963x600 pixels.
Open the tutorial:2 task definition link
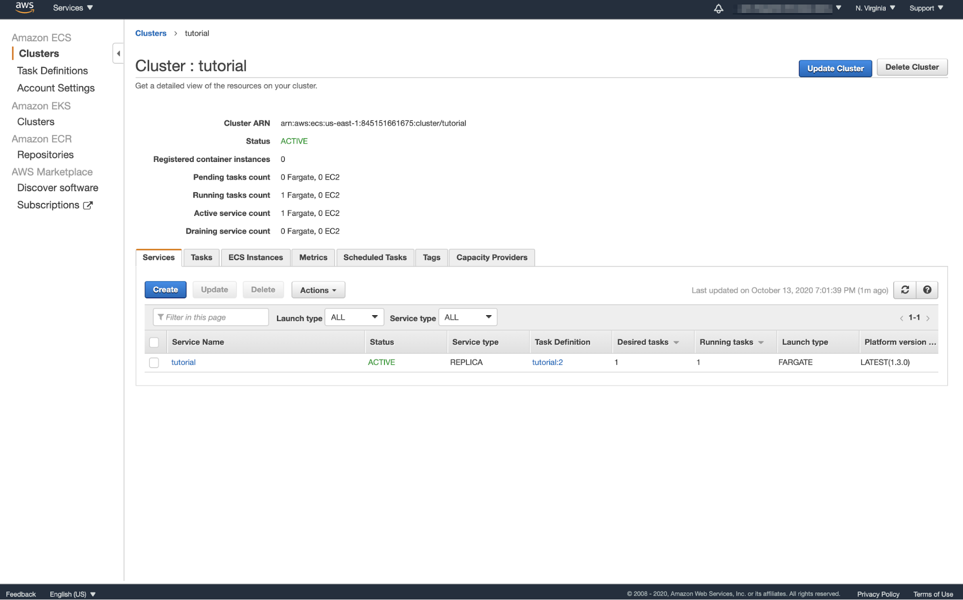(547, 362)
